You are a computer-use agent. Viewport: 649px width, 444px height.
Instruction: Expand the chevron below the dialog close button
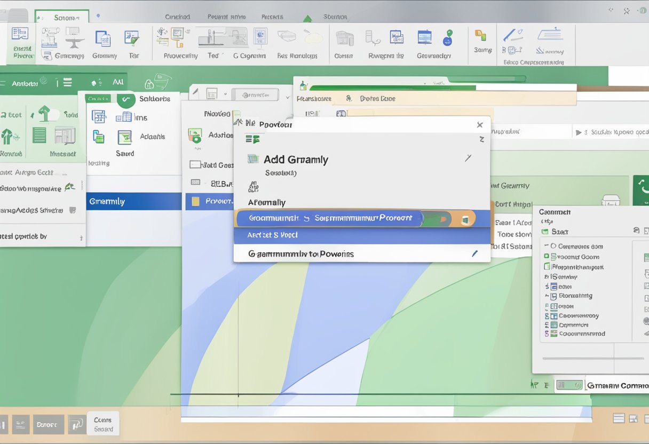pos(481,139)
